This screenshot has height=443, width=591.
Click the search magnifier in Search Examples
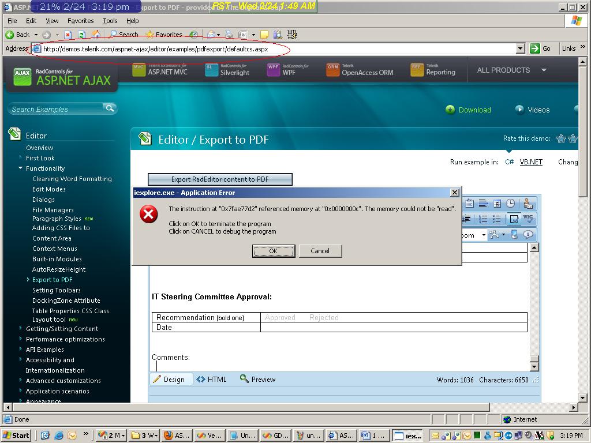point(110,108)
